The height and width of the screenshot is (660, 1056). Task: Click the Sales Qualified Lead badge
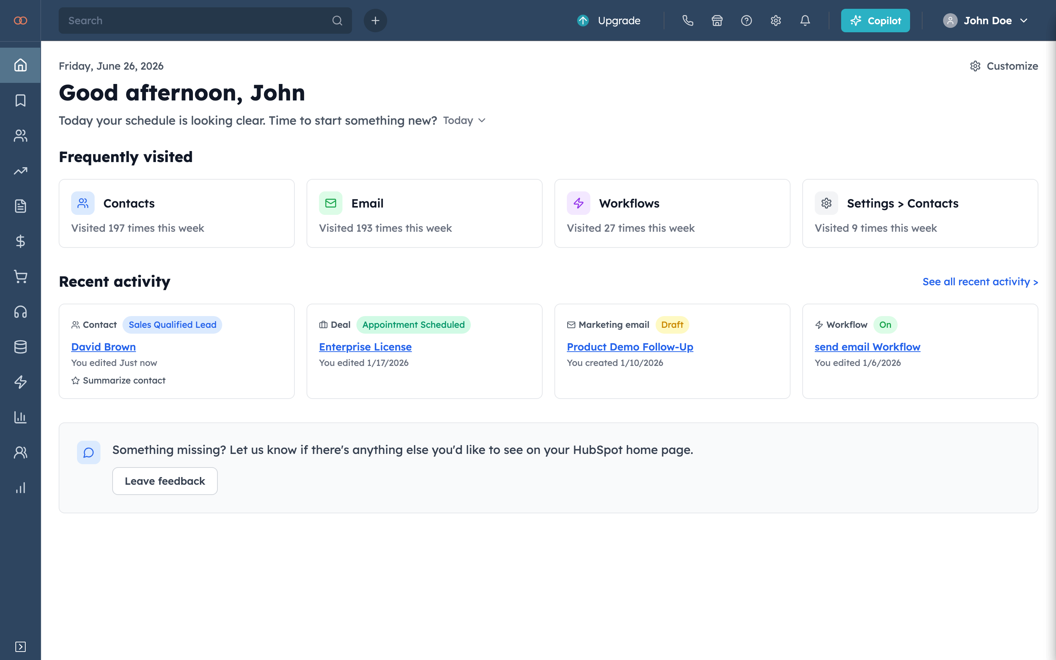coord(172,325)
